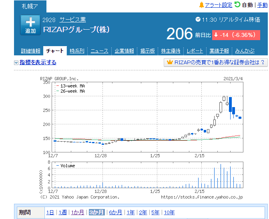The width and height of the screenshot is (269, 219).
Task: Click the green auto-refresh icon
Action: click(237, 4)
